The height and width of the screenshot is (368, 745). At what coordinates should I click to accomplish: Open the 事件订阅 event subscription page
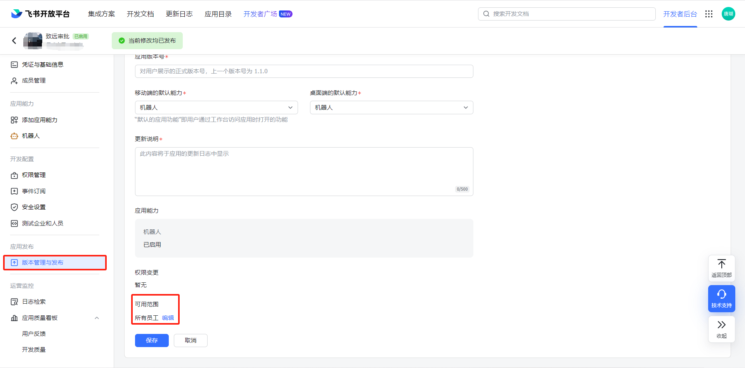point(33,191)
